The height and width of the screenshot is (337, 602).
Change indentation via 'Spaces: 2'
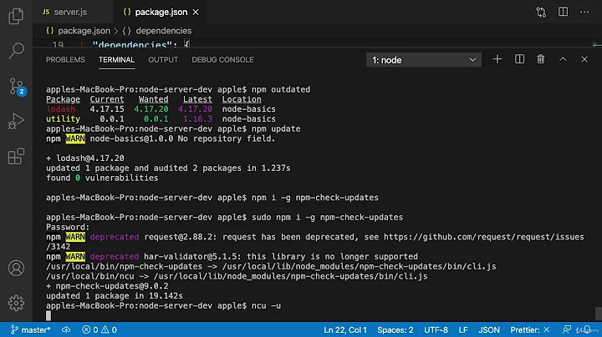(x=395, y=329)
